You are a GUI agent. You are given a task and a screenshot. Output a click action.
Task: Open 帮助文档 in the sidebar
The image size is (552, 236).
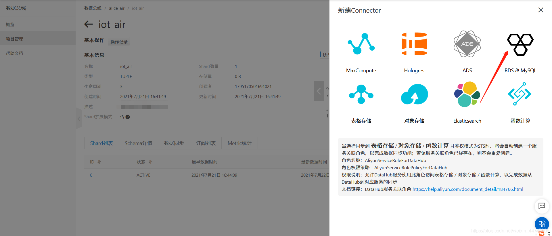pos(38,53)
